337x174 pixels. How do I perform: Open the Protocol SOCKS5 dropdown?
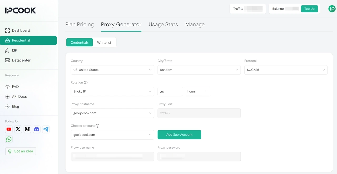click(286, 70)
